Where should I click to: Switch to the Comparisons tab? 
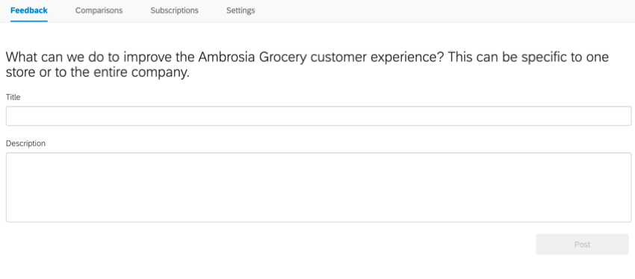(99, 10)
